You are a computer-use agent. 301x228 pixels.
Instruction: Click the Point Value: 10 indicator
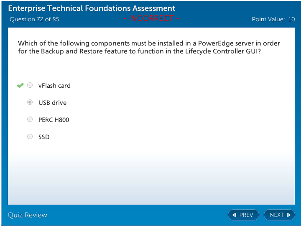[273, 19]
